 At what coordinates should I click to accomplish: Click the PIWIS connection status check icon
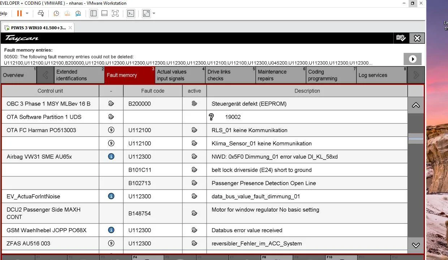tap(401, 38)
